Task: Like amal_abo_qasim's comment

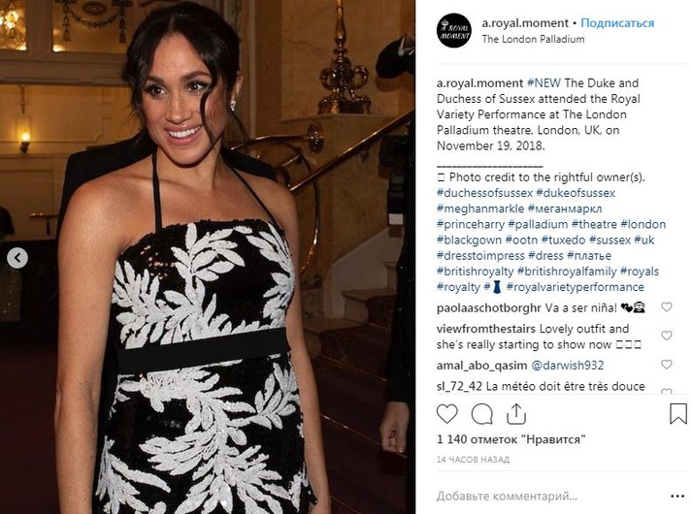Action: coord(667,364)
